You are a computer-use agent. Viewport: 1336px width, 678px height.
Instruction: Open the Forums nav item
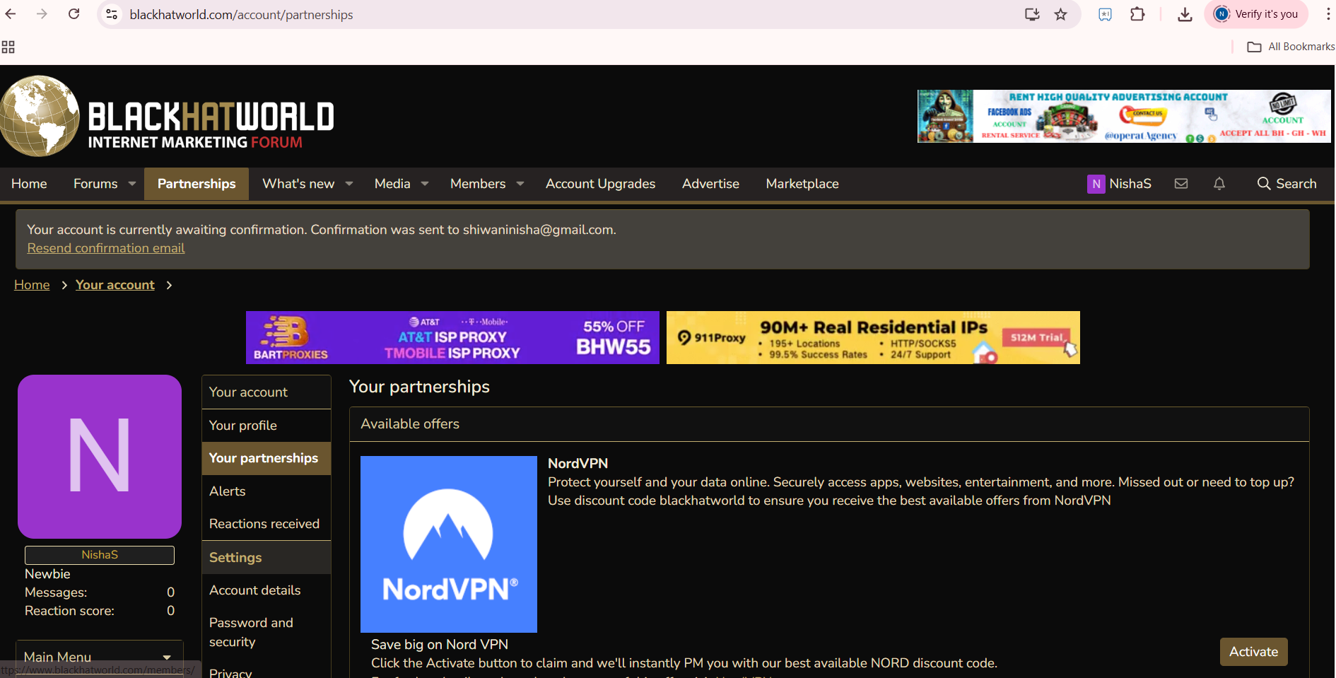[95, 184]
